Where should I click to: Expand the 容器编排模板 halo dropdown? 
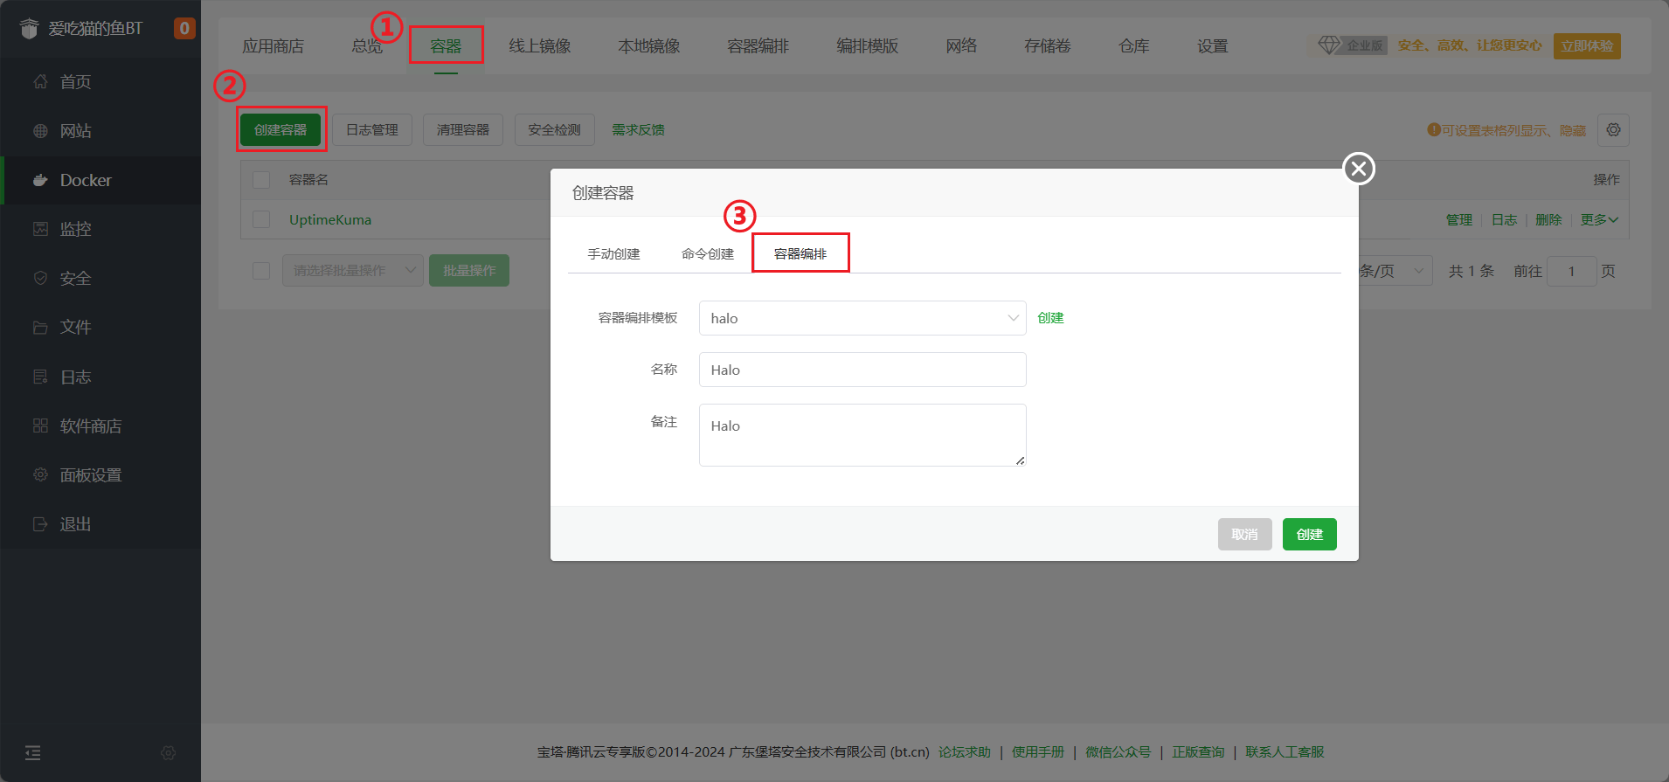[862, 318]
